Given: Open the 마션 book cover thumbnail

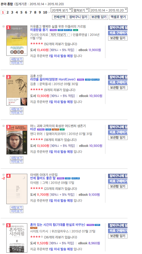Looking at the screenshot, I should (17, 140).
